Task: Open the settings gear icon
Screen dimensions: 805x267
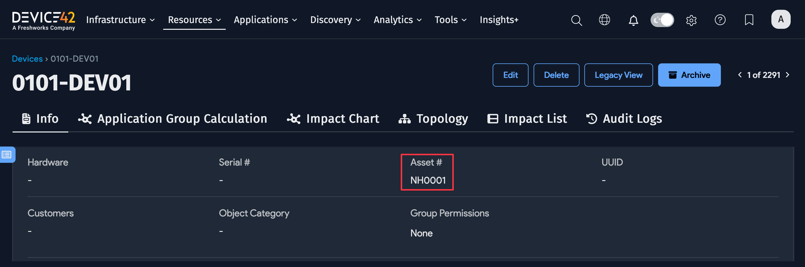Action: pos(691,20)
